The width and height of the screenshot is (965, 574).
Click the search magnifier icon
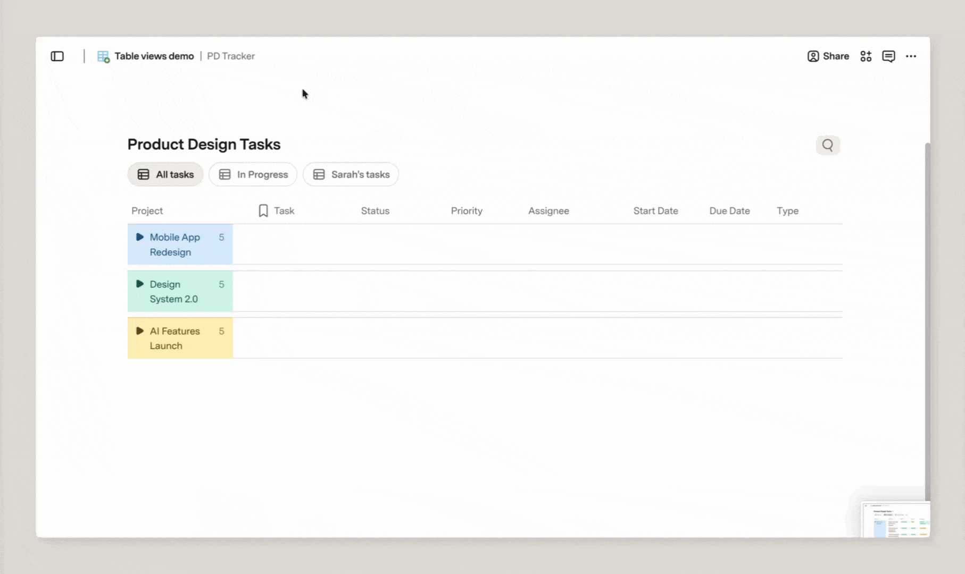[828, 145]
